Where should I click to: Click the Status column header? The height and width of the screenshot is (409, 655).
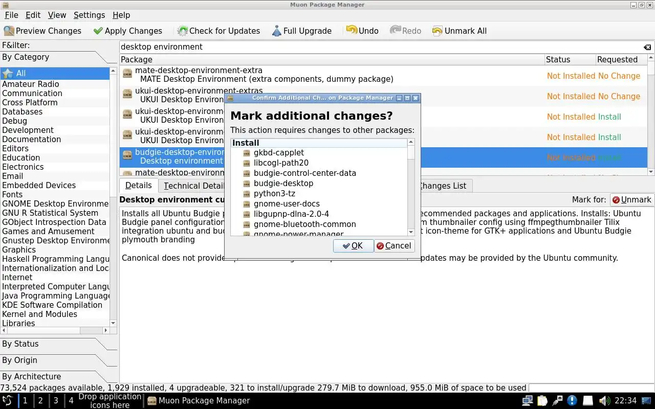(x=570, y=60)
